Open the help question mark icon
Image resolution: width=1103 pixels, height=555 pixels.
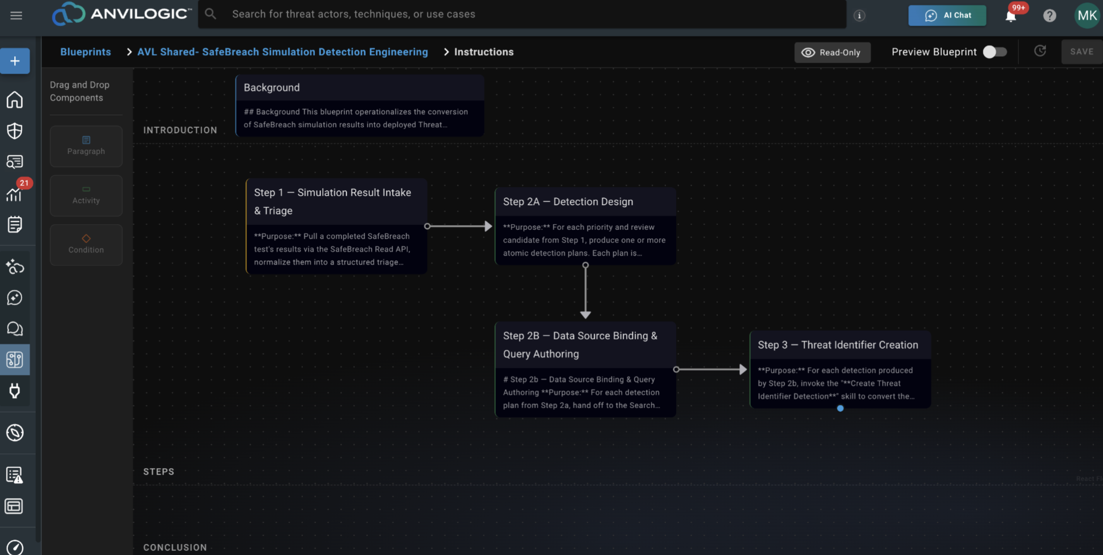1049,16
